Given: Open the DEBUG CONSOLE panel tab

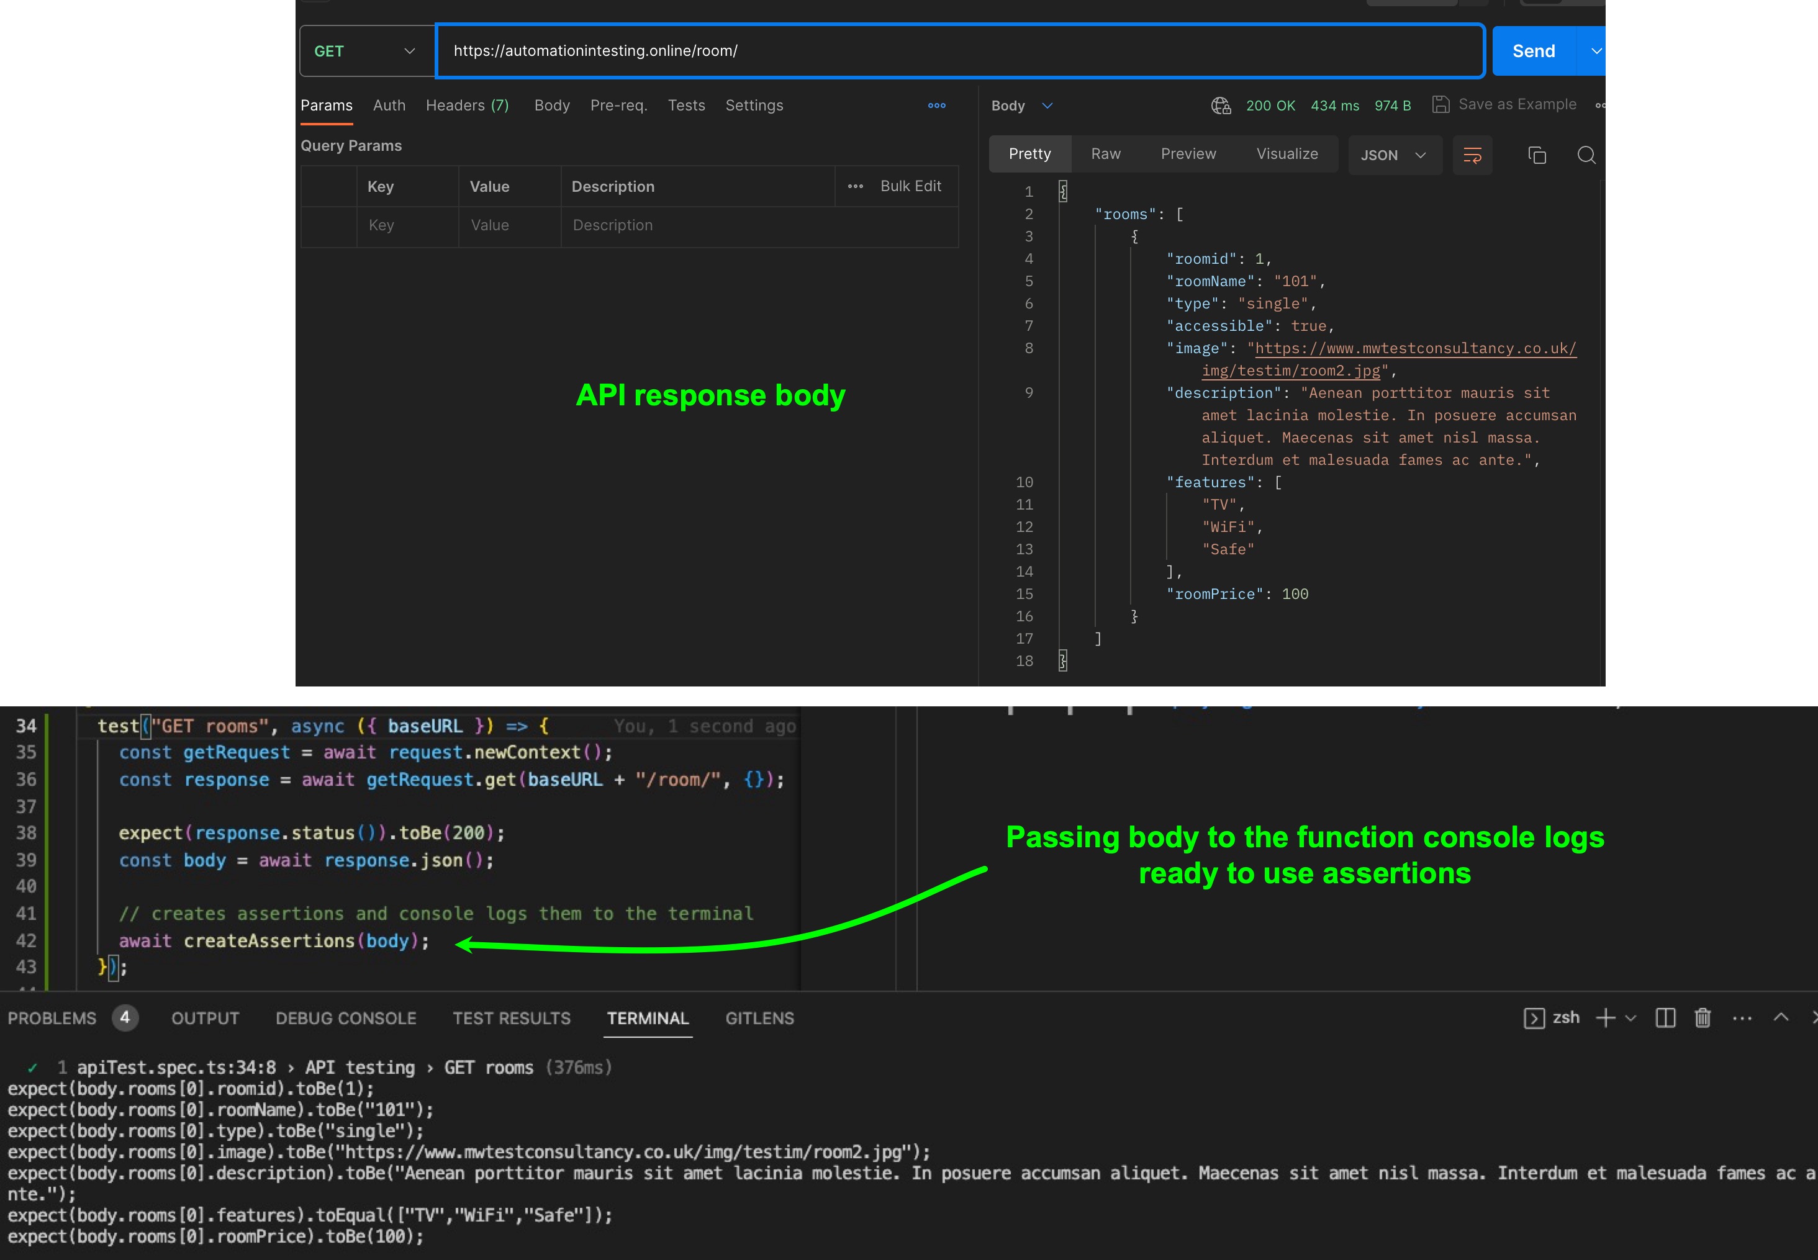Looking at the screenshot, I should [346, 1018].
